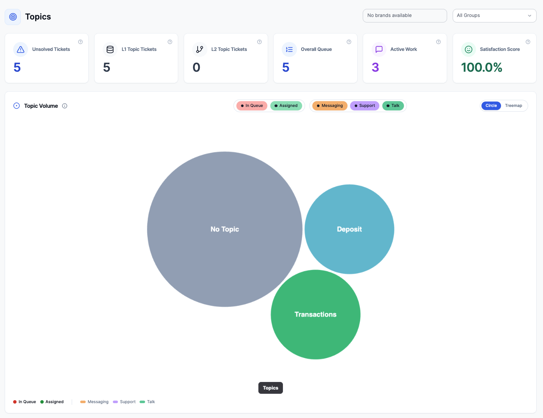This screenshot has width=543, height=418.
Task: Select the No Topic bubble
Action: coord(225,229)
